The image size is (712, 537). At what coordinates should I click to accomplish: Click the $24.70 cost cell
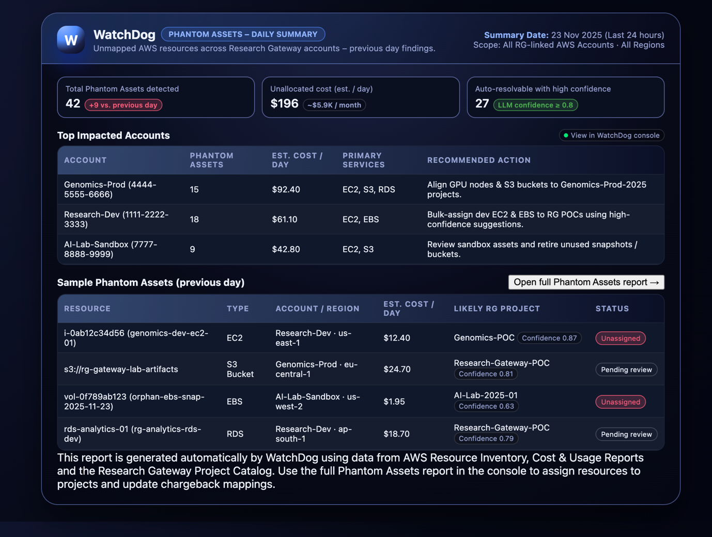click(x=397, y=370)
